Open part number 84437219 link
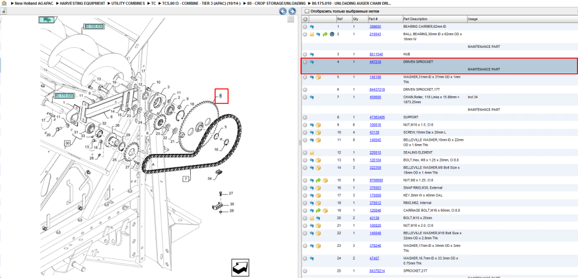Screen dimensions: 578x278 [x=377, y=89]
